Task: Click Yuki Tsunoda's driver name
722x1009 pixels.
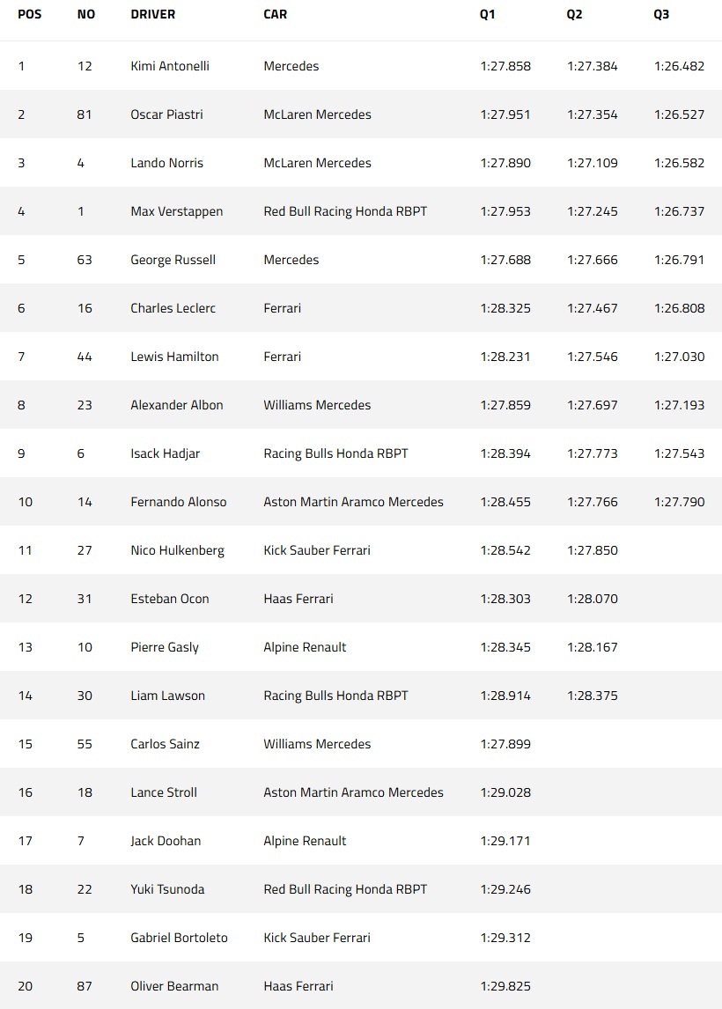Action: coord(167,889)
